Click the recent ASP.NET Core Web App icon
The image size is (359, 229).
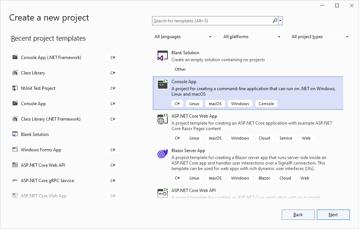pyautogui.click(x=15, y=196)
